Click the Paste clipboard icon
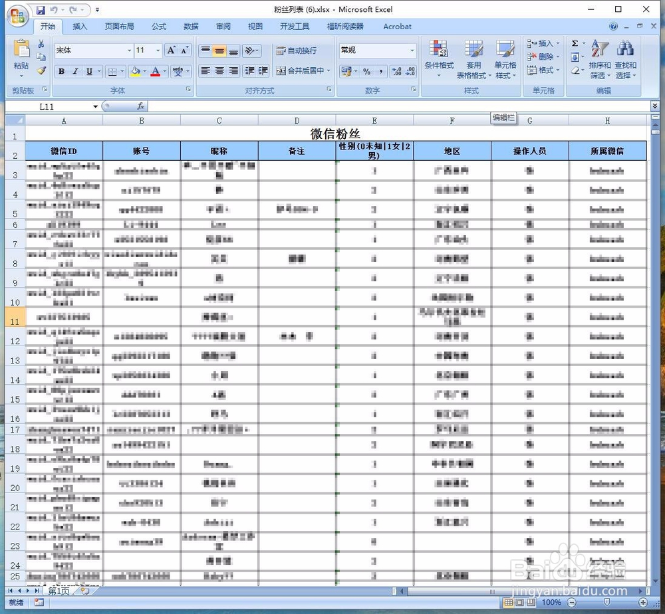665x614 pixels. [x=21, y=49]
